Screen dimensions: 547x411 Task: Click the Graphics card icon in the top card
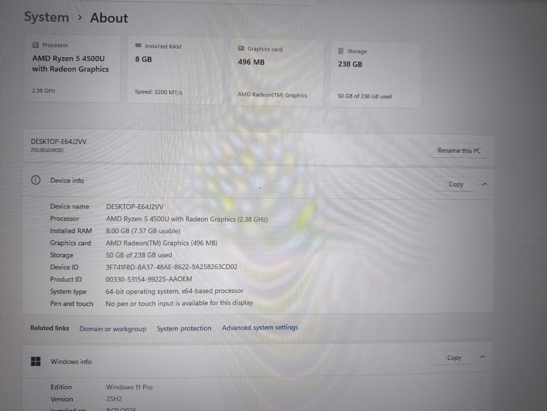tap(241, 48)
